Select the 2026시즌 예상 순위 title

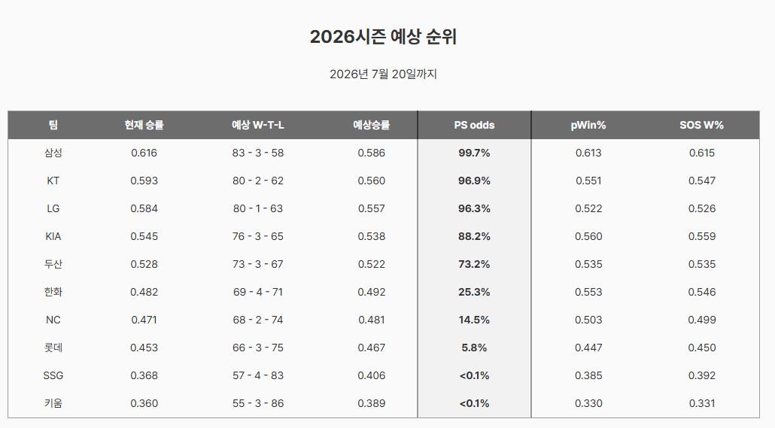tap(383, 37)
